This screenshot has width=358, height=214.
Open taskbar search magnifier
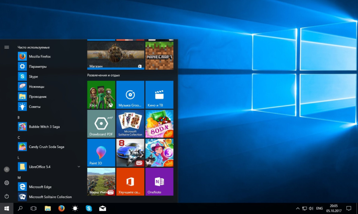click(x=20, y=208)
